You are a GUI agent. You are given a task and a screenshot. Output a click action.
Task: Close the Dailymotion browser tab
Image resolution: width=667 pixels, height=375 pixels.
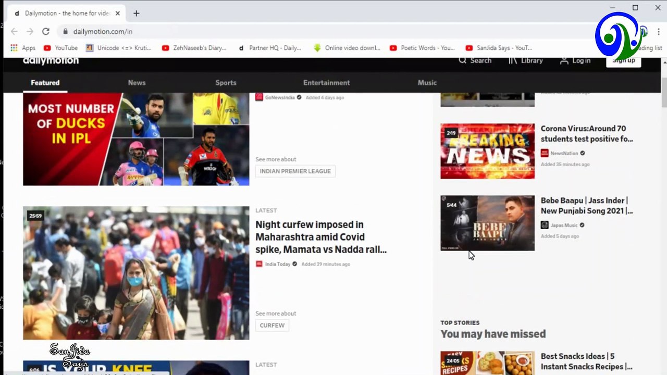click(117, 13)
